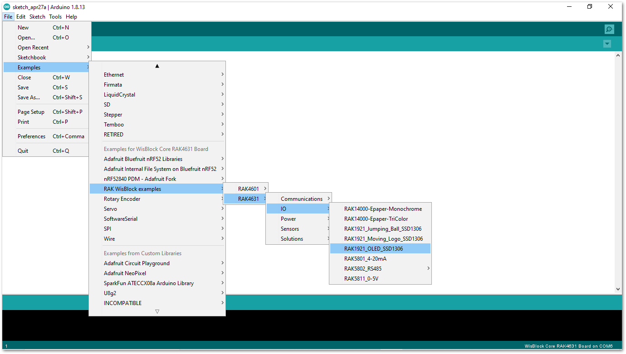Open RAK1921_Jumping_Ball_SSD1306 example
The image size is (626, 354).
point(380,229)
